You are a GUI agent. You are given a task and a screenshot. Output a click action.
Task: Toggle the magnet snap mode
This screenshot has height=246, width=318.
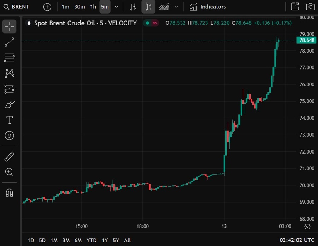click(10, 193)
